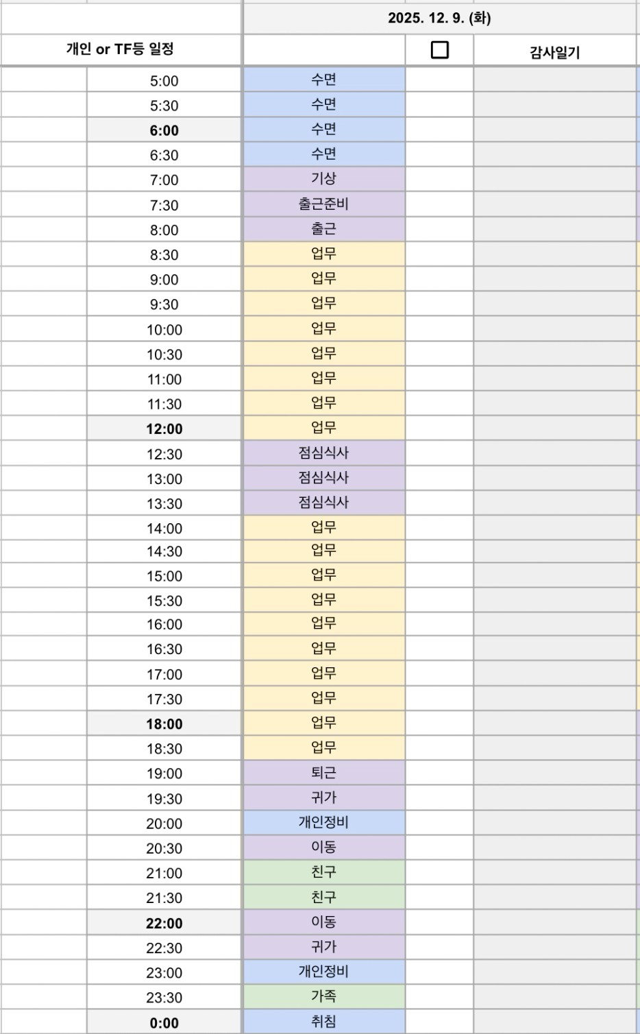The image size is (640, 1034).
Task: Select the 개인 or TF등 일정 header cell
Action: (x=121, y=49)
